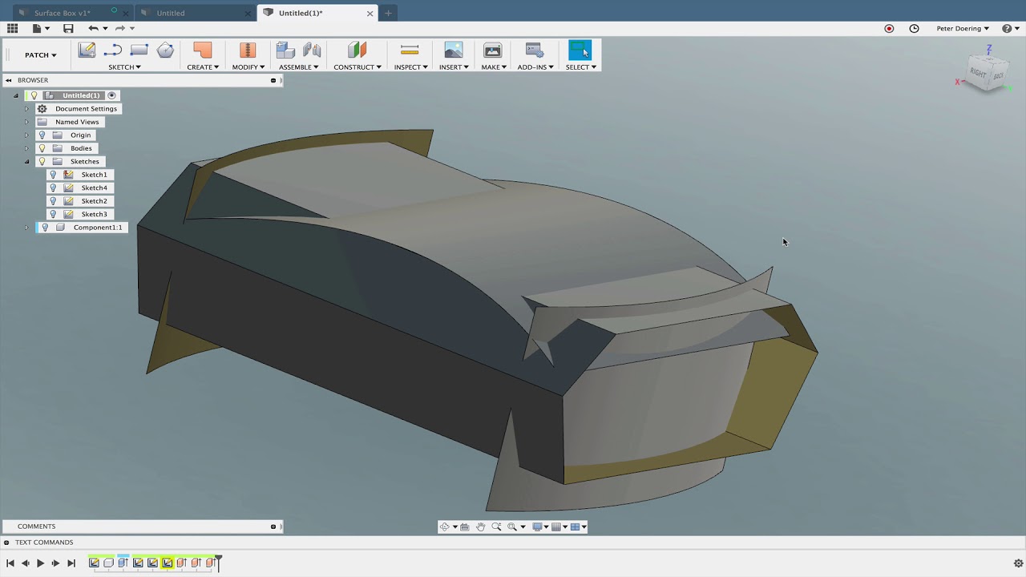Click the Assemble new component icon

click(285, 50)
